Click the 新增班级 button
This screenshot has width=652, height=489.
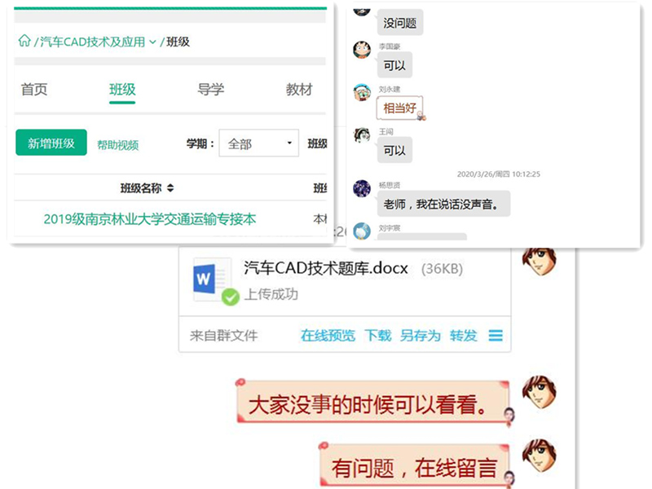click(x=51, y=143)
